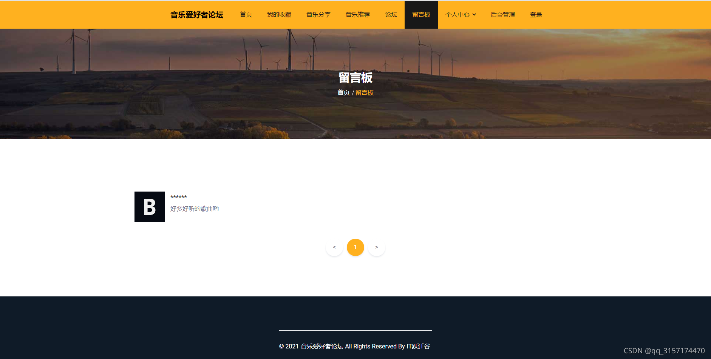
Task: Click 首页 in the breadcrumb
Action: coord(343,92)
